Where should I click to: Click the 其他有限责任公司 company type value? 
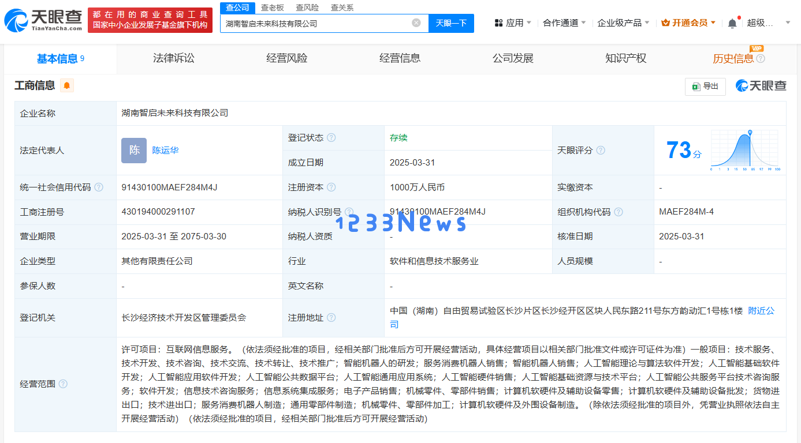coord(157,261)
